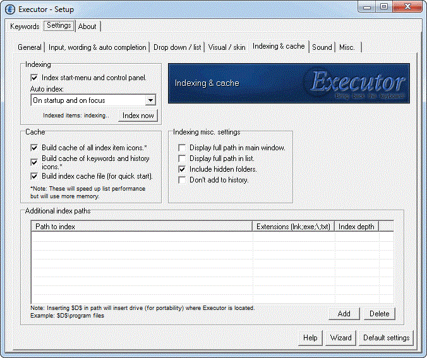Enable Display full path in main window
Image resolution: width=427 pixels, height=358 pixels.
click(183, 148)
